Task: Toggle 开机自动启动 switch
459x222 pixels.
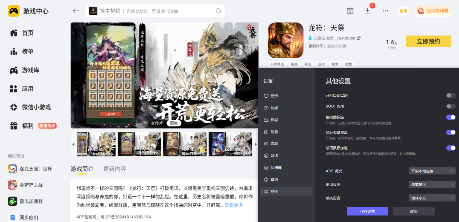Action: coord(451,95)
